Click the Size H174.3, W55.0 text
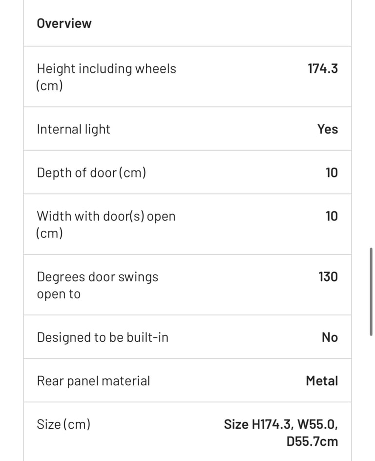The height and width of the screenshot is (461, 375). (x=281, y=424)
